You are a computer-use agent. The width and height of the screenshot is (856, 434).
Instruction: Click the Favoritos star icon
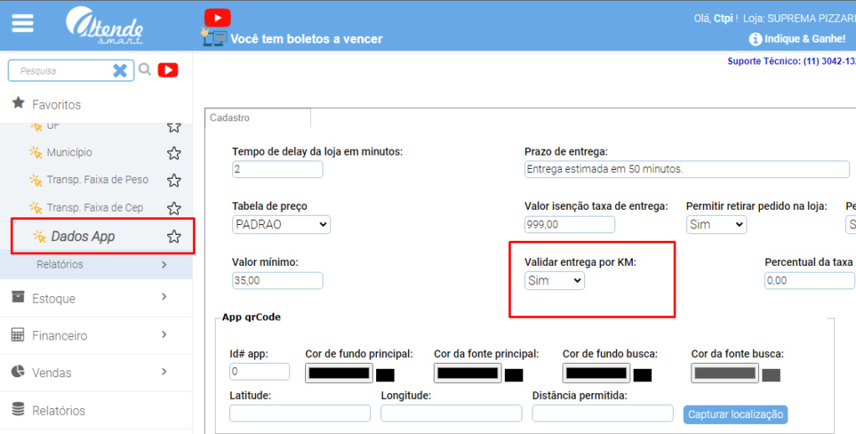coord(18,103)
